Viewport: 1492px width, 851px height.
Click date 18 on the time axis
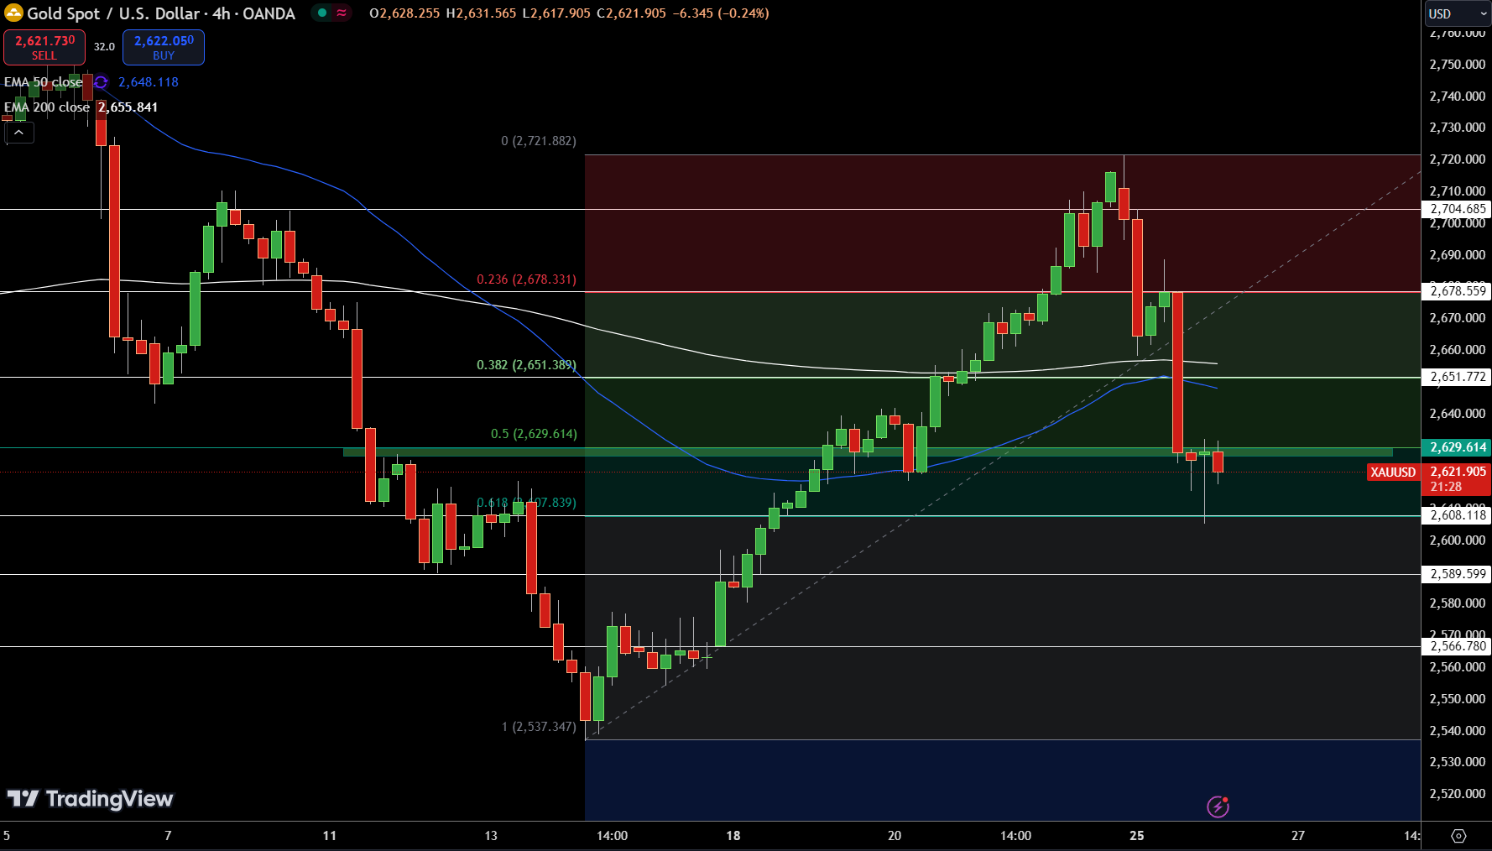click(733, 836)
